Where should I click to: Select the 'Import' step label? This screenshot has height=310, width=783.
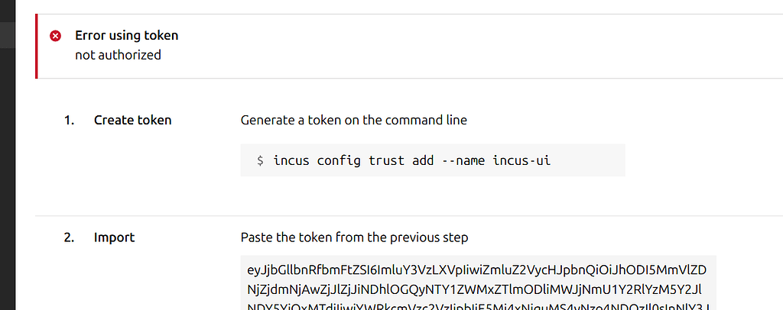click(x=115, y=237)
